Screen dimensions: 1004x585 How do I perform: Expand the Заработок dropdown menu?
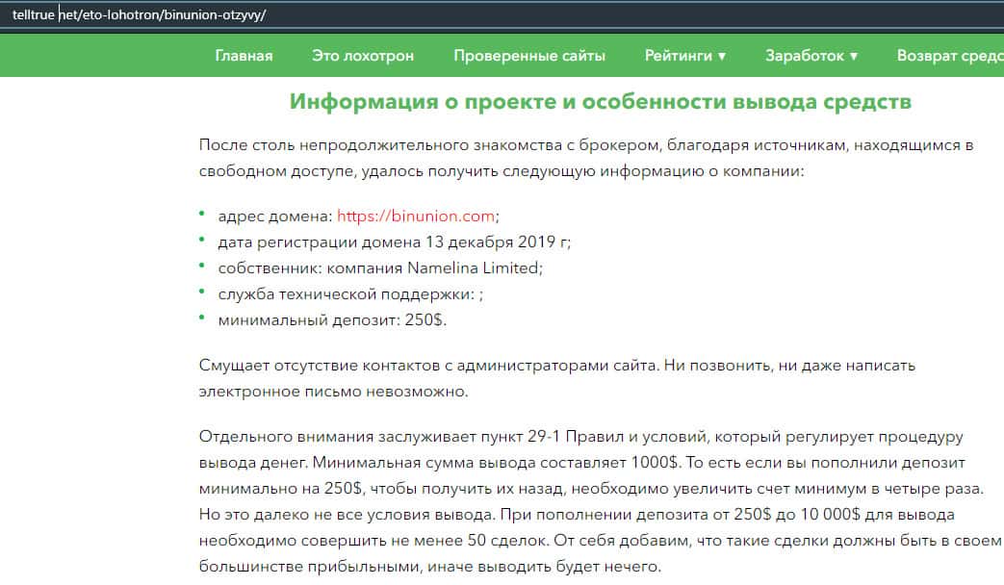(x=811, y=56)
